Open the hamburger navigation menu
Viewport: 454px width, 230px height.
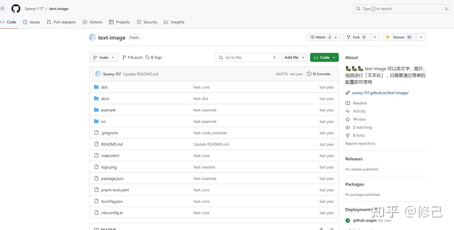[x=3, y=9]
